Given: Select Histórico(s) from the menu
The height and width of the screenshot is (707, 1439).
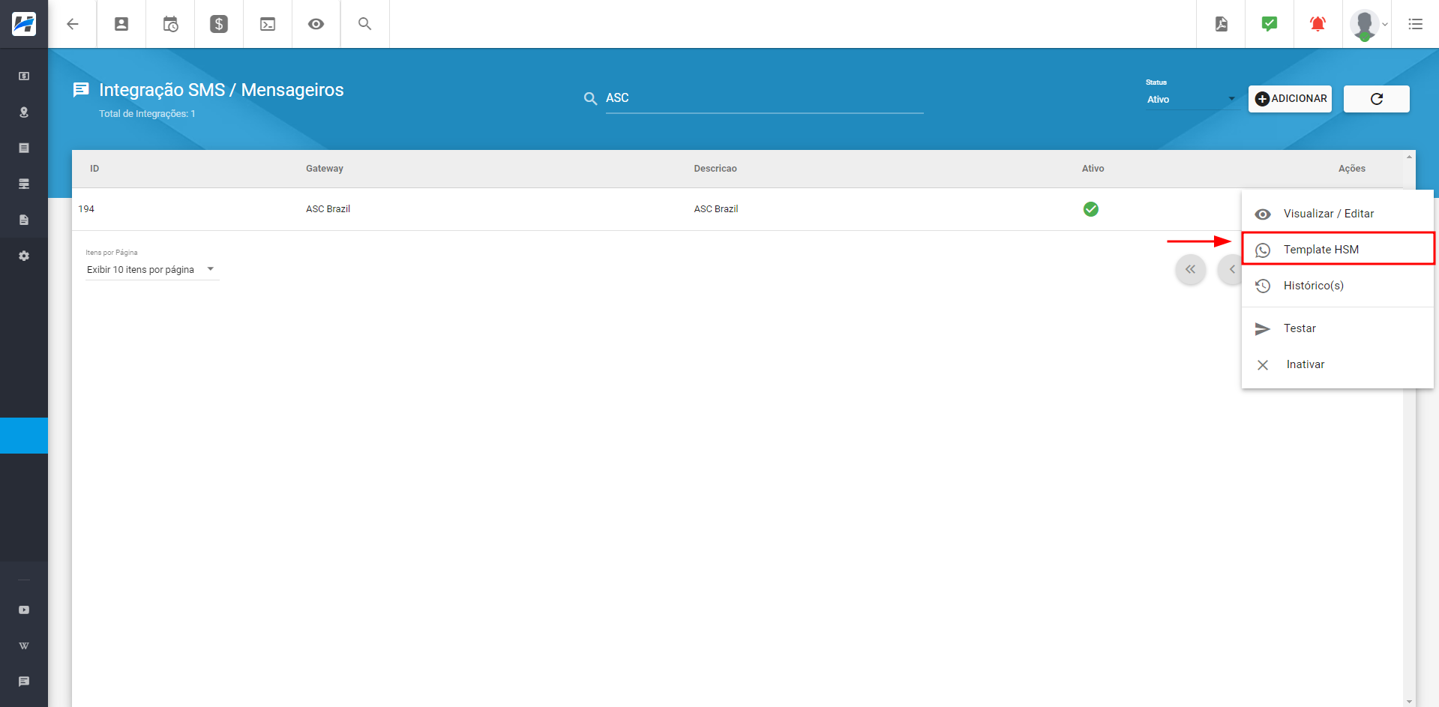Looking at the screenshot, I should [x=1338, y=286].
